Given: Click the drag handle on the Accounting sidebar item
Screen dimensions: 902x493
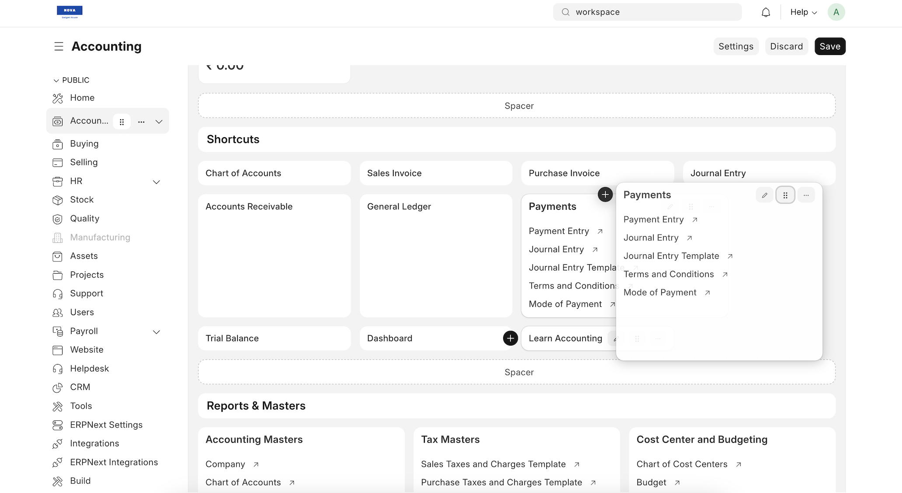Looking at the screenshot, I should [122, 122].
